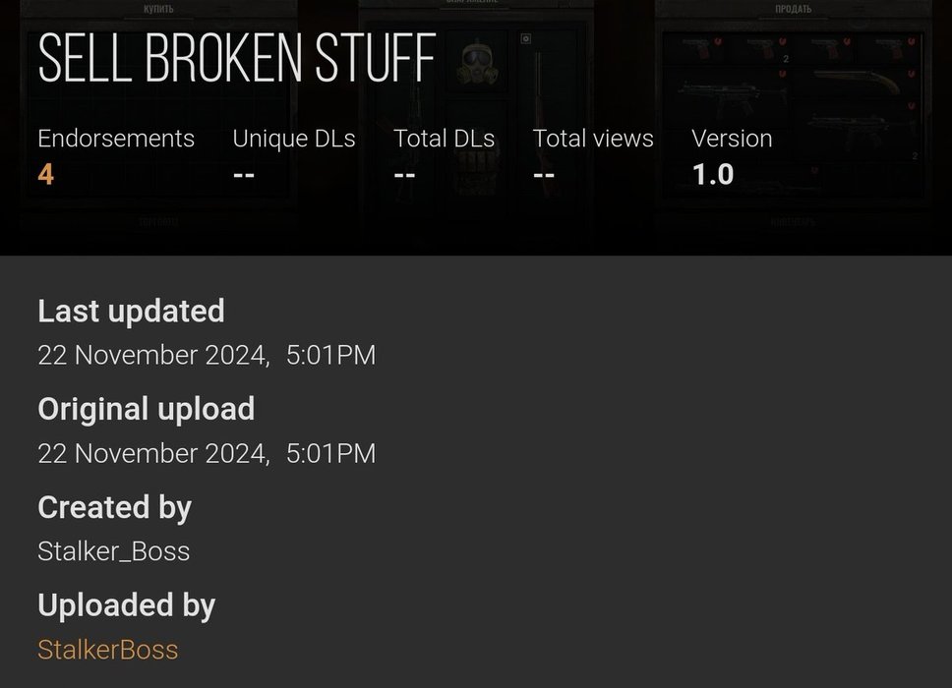This screenshot has height=688, width=952.
Task: Select the Sell Broken Stuff mod title
Action: [236, 60]
